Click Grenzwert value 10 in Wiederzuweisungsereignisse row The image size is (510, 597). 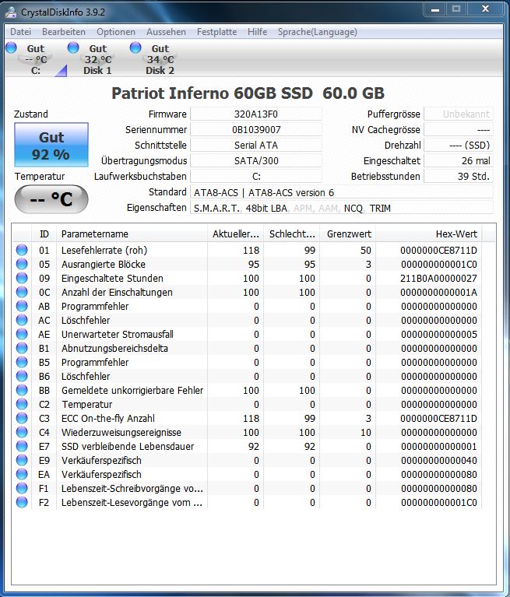(366, 433)
